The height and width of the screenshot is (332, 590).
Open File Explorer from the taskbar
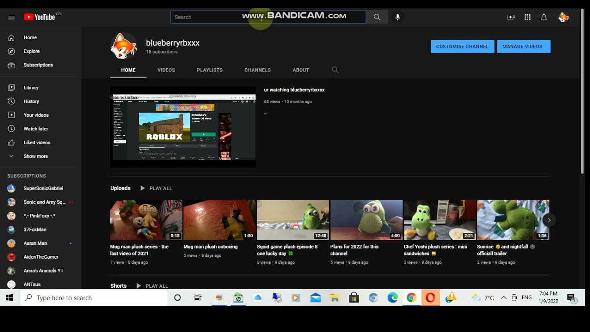point(334,298)
